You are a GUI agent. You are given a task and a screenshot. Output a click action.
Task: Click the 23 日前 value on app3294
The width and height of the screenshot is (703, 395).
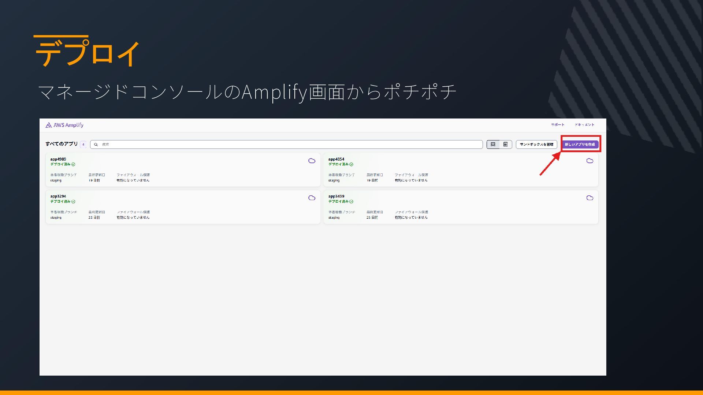94,218
